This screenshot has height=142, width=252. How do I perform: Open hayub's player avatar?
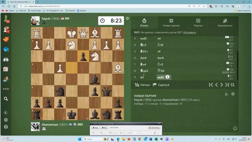click(x=35, y=21)
